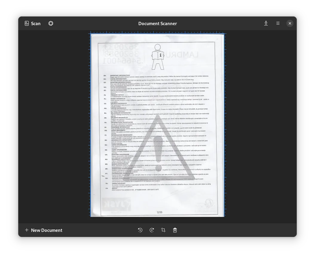Image resolution: width=315 pixels, height=257 pixels.
Task: Click the Document Scanner window title
Action: [157, 24]
